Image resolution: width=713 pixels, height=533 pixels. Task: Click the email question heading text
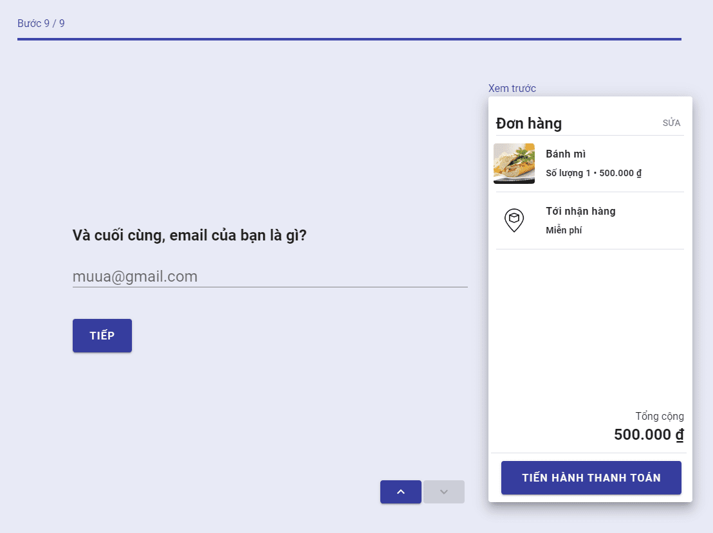tap(189, 235)
